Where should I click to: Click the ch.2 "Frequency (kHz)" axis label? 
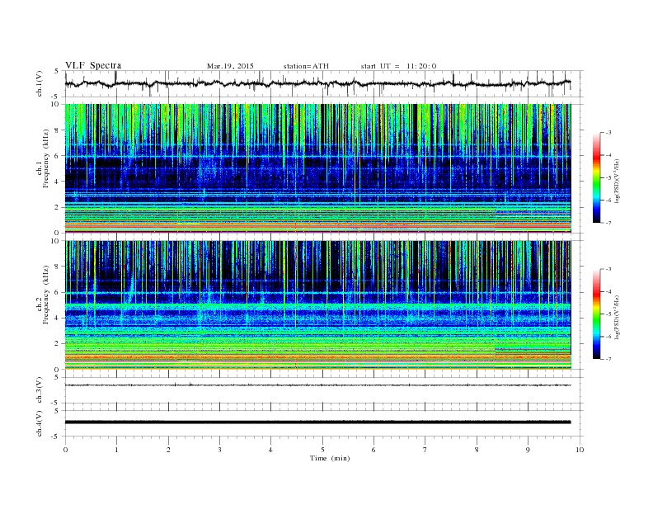[46, 295]
